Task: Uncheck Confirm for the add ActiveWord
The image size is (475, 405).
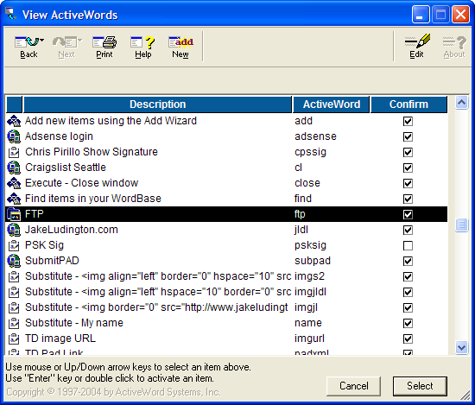Action: point(408,121)
